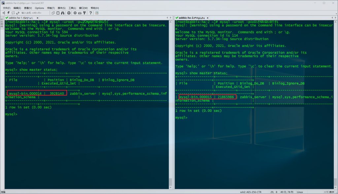The image size is (338, 194).
Task: Click the Paste clipboard icon
Action: pos(58,13)
